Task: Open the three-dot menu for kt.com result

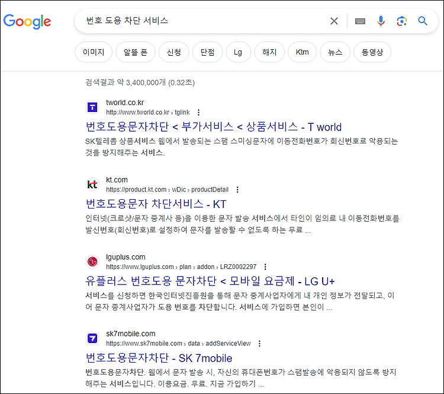Action: click(237, 190)
